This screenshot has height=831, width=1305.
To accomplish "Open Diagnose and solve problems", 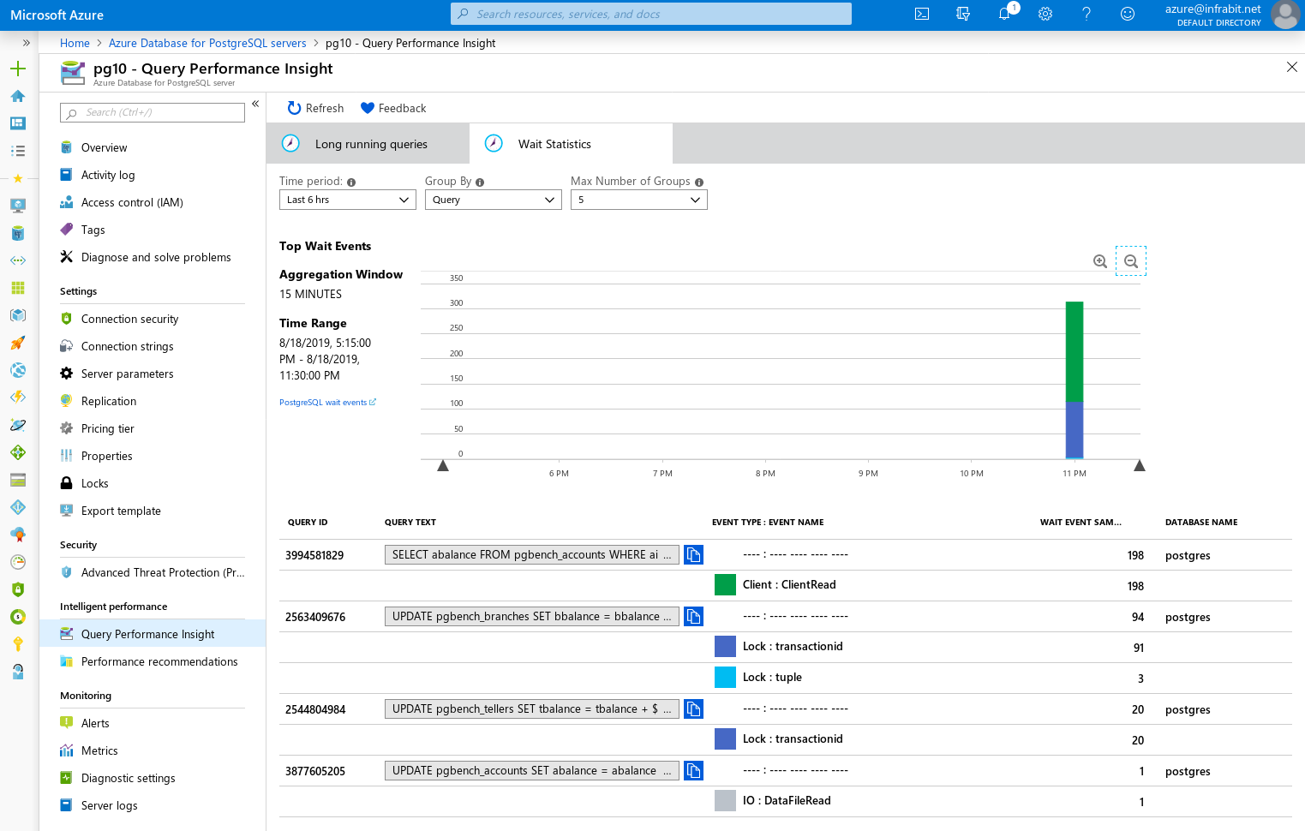I will pyautogui.click(x=156, y=258).
